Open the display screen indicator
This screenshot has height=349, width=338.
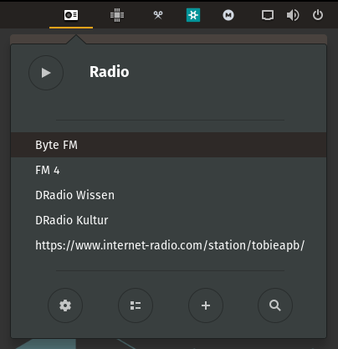pyautogui.click(x=268, y=15)
